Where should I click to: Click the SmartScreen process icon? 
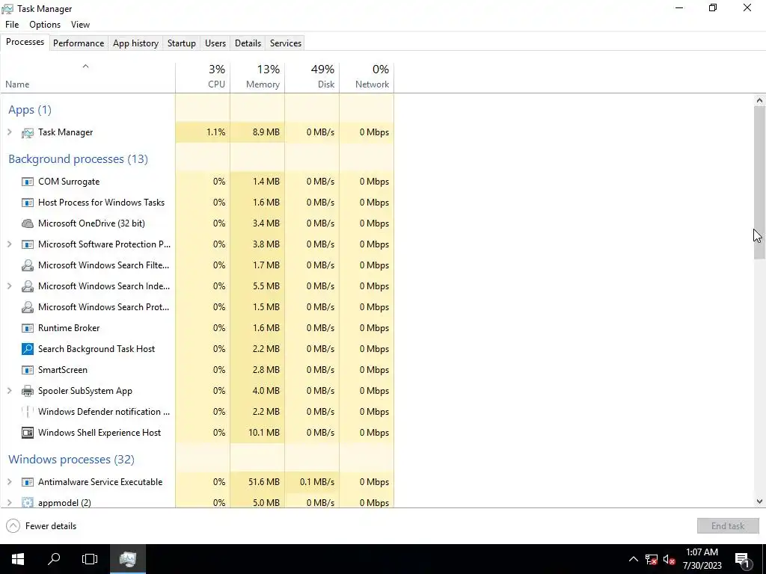coord(28,370)
